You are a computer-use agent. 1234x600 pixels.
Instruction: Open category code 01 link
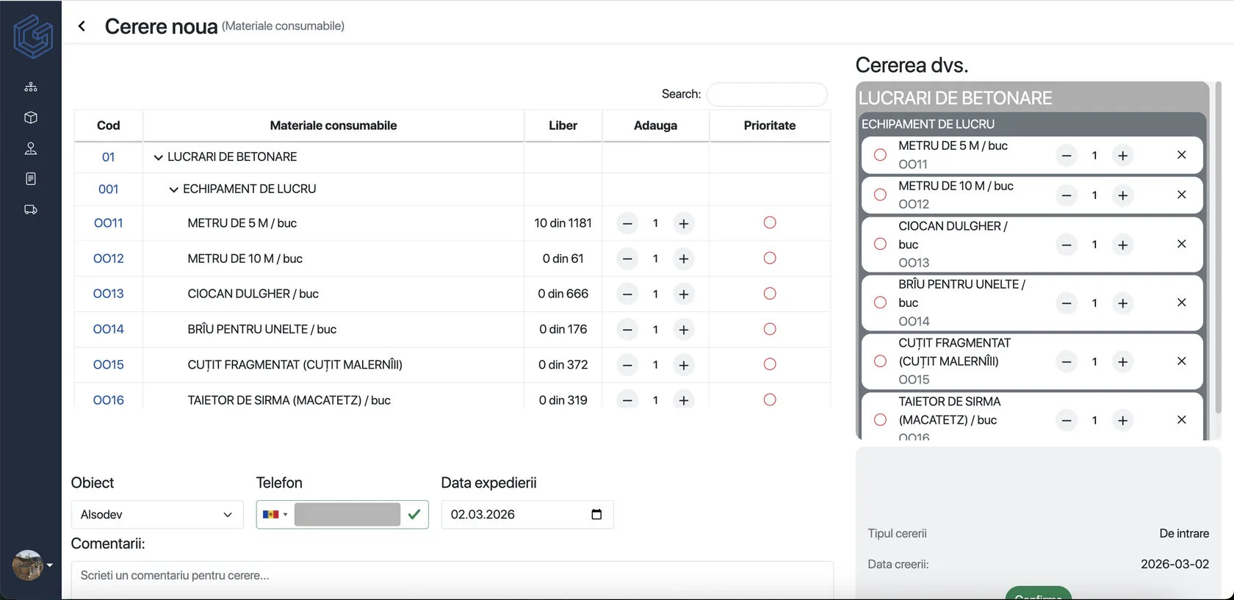pos(108,157)
